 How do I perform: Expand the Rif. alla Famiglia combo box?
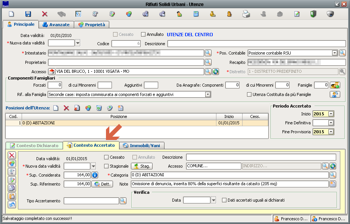click(208, 95)
